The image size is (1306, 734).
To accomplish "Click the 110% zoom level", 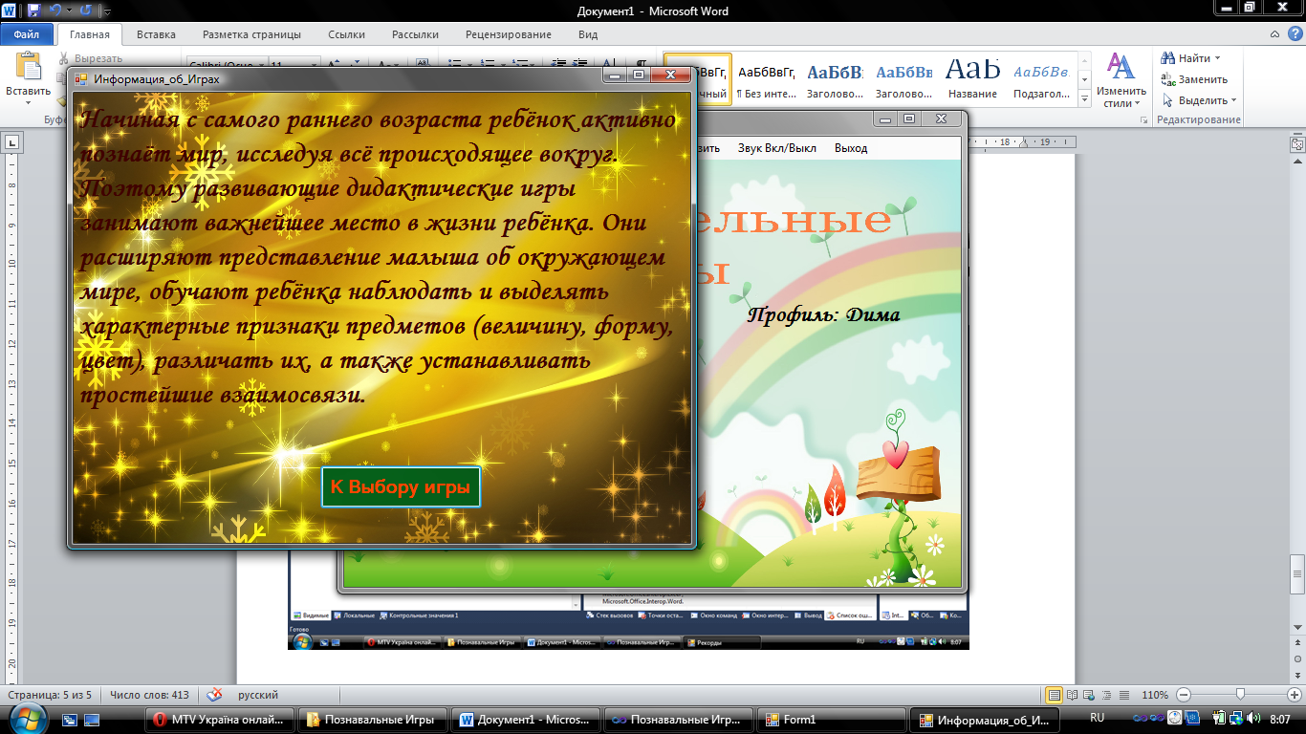I will click(x=1155, y=695).
